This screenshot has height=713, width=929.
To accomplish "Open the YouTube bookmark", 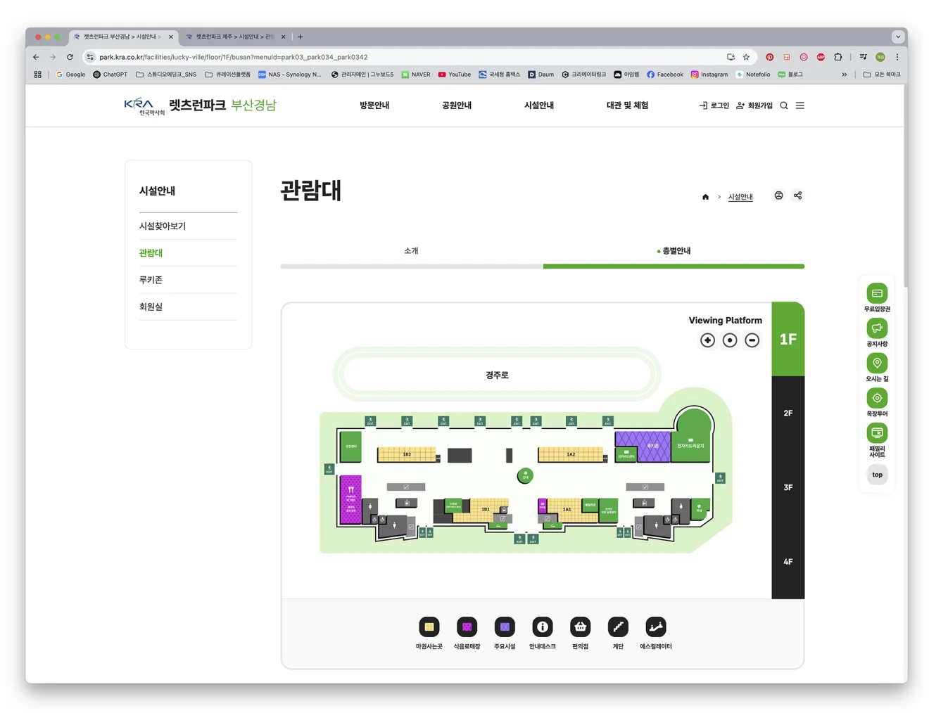I will (x=455, y=75).
